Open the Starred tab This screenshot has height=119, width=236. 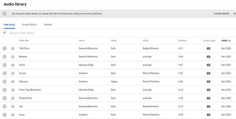click(48, 24)
